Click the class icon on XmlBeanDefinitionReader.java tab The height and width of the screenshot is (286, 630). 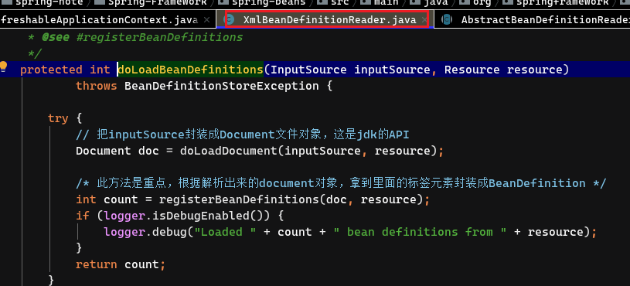pyautogui.click(x=230, y=19)
